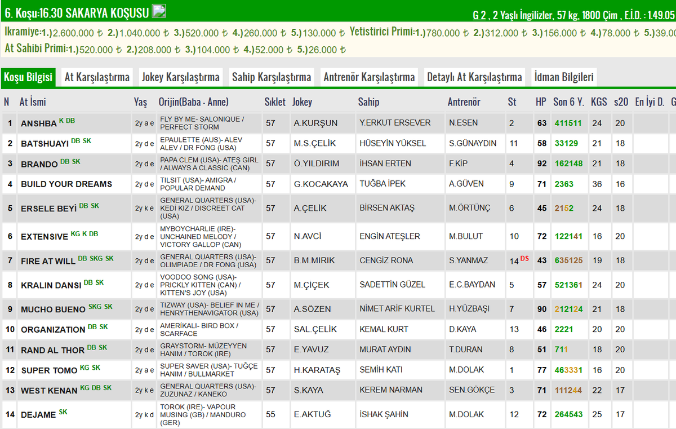
Task: Open the Antrenör Karşılaştırma tab
Action: (369, 77)
